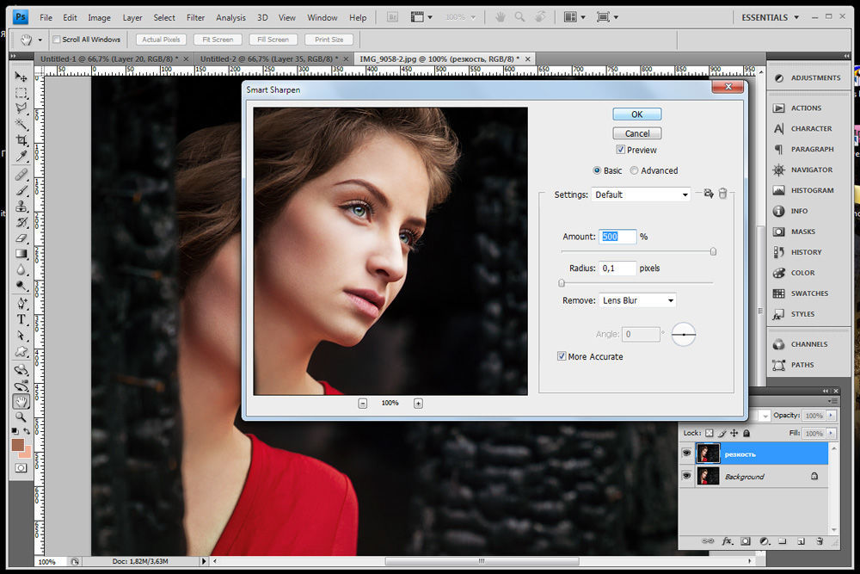Open status bar info arrow
The width and height of the screenshot is (860, 574).
(x=204, y=561)
